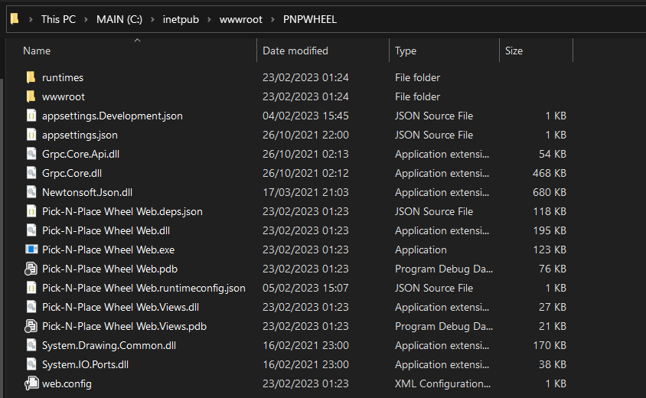Navigate to This PC breadcrumb
The height and width of the screenshot is (398, 646).
click(x=58, y=19)
